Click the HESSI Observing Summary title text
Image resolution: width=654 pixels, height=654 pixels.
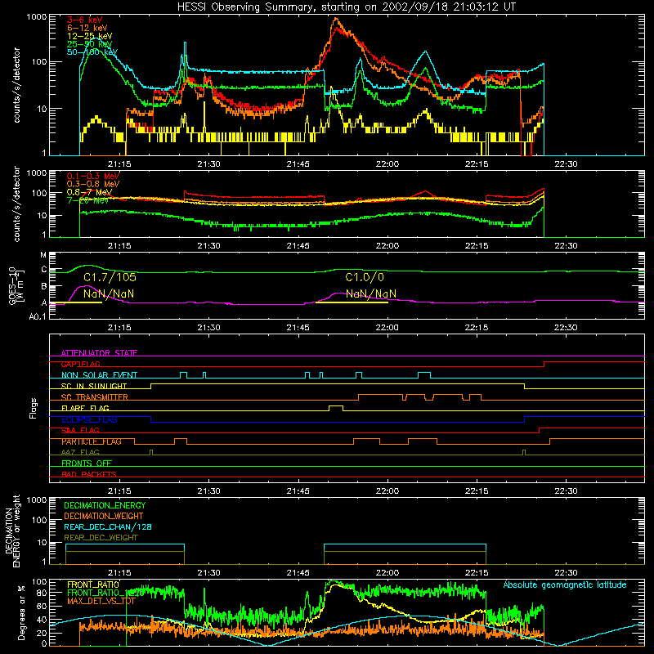[x=346, y=7]
